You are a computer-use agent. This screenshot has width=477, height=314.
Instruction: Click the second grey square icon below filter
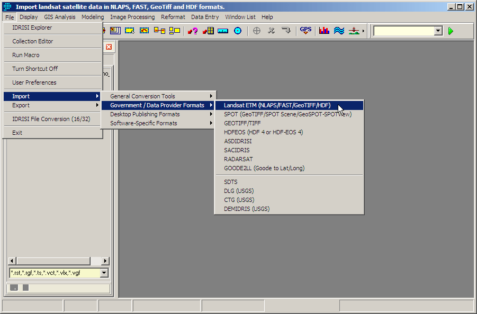[25, 287]
